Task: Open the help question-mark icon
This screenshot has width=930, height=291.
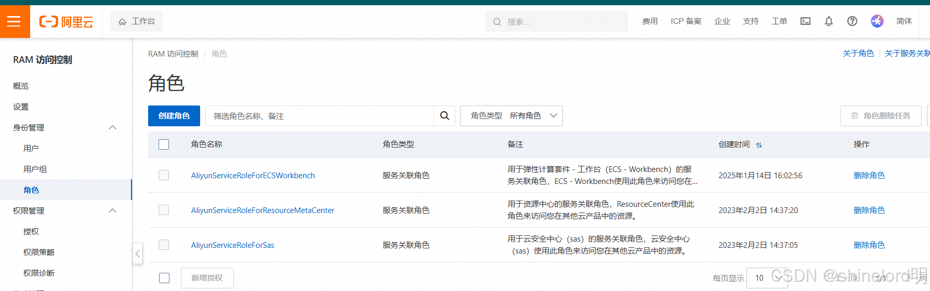Action: pyautogui.click(x=852, y=21)
